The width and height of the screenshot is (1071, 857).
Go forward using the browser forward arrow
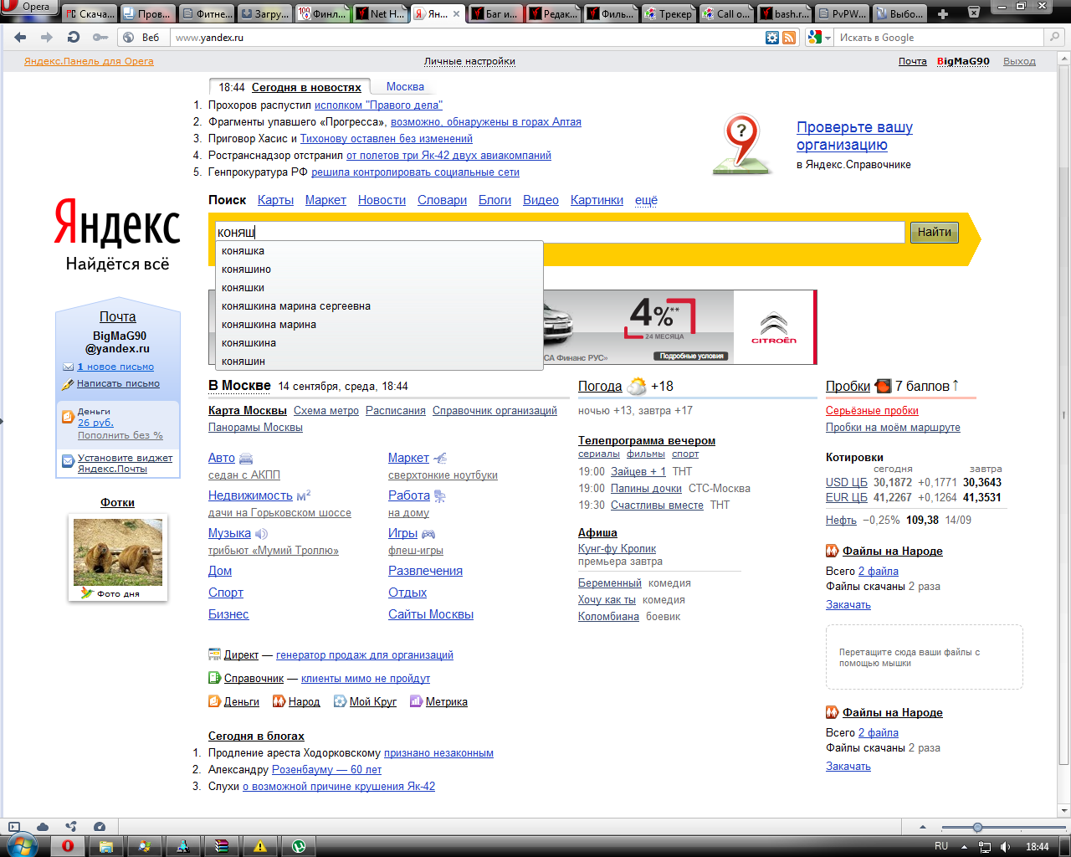pyautogui.click(x=47, y=38)
